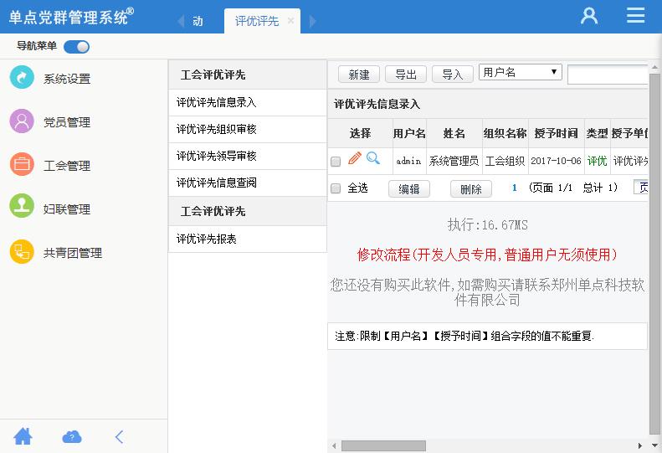Check the admin row checkbox
The width and height of the screenshot is (662, 453).
[336, 162]
